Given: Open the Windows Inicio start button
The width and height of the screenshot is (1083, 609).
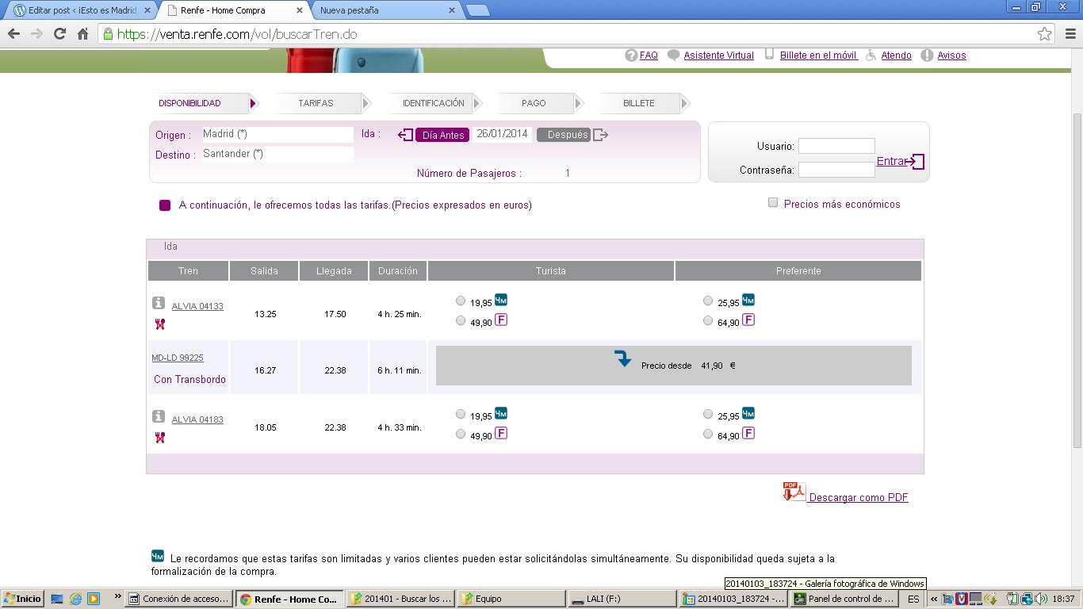Looking at the screenshot, I should [x=21, y=599].
